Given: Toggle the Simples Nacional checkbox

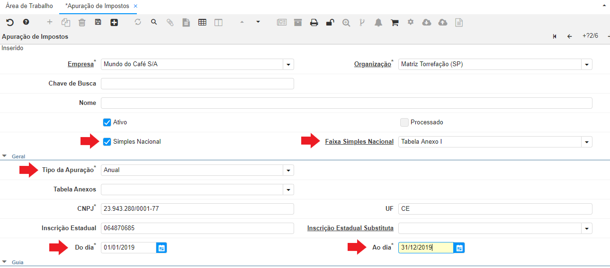Looking at the screenshot, I should click(107, 142).
